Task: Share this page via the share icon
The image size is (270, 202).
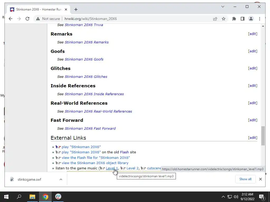Action: (x=215, y=19)
